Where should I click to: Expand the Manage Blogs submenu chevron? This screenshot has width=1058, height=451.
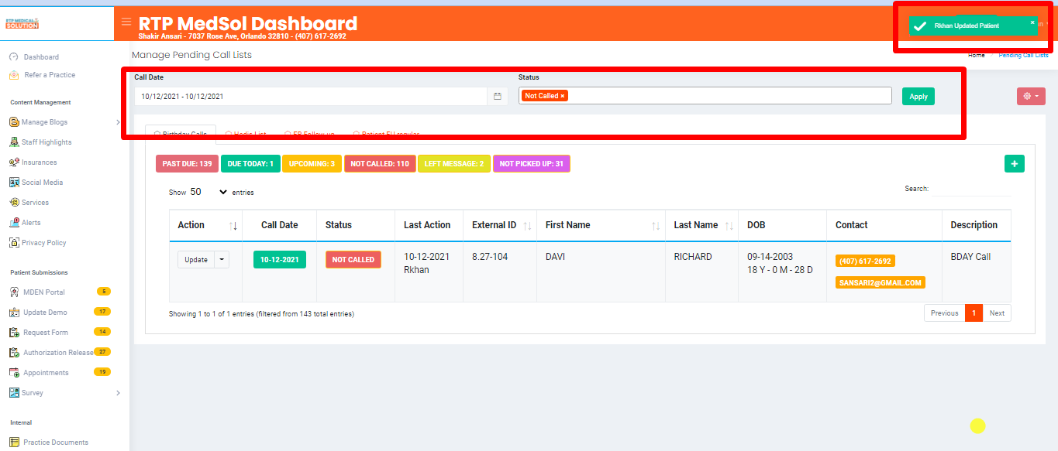point(118,122)
